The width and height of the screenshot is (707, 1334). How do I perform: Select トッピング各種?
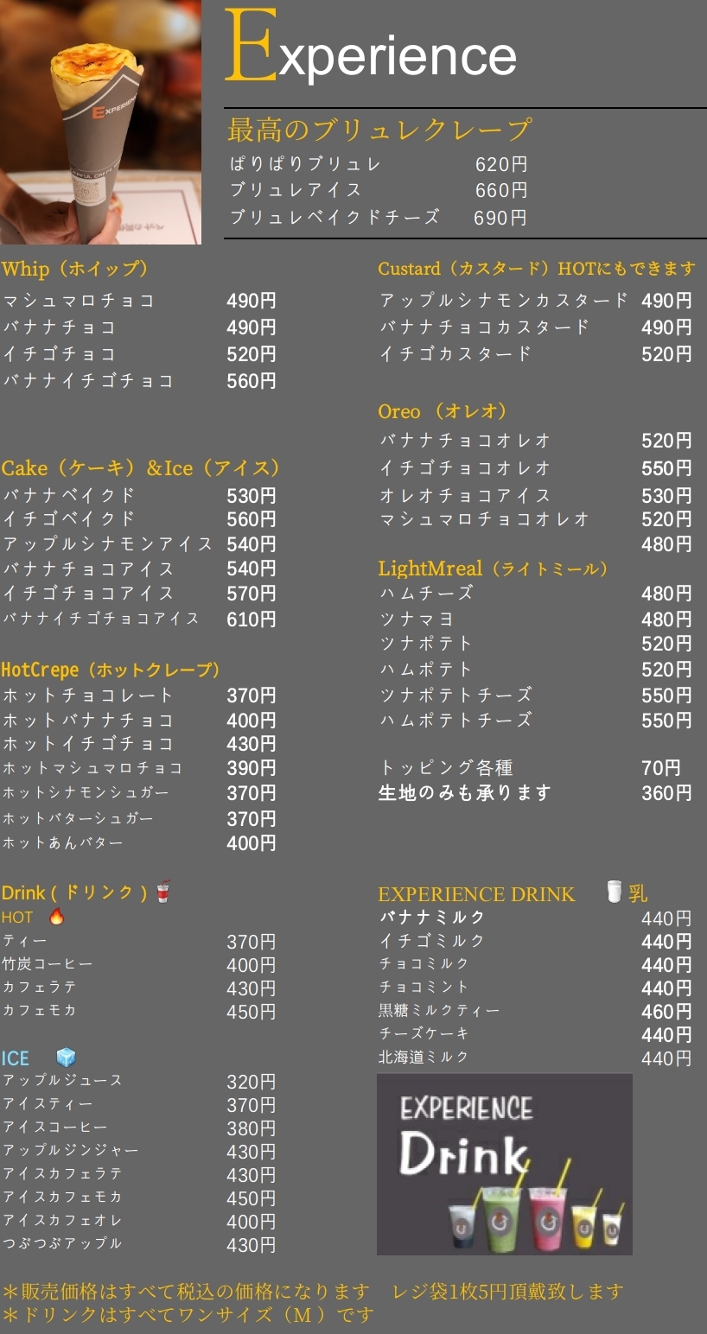pyautogui.click(x=447, y=767)
